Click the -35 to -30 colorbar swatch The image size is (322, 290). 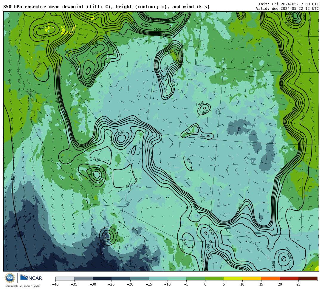click(83, 278)
